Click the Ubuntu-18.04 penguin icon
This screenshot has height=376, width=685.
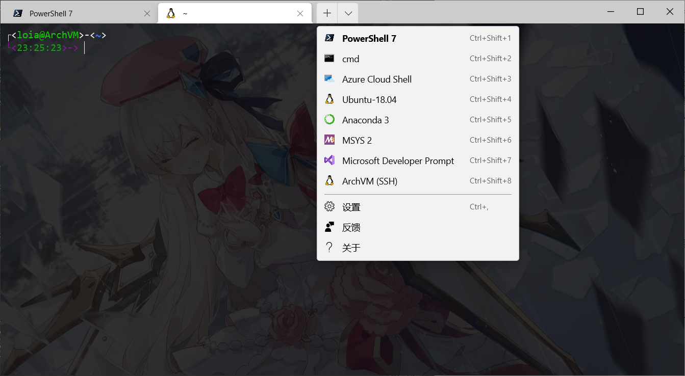(x=329, y=99)
